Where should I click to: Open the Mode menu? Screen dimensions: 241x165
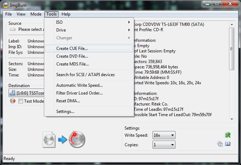coord(36,14)
